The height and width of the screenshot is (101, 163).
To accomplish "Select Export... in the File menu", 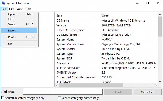I will [x=19, y=31].
